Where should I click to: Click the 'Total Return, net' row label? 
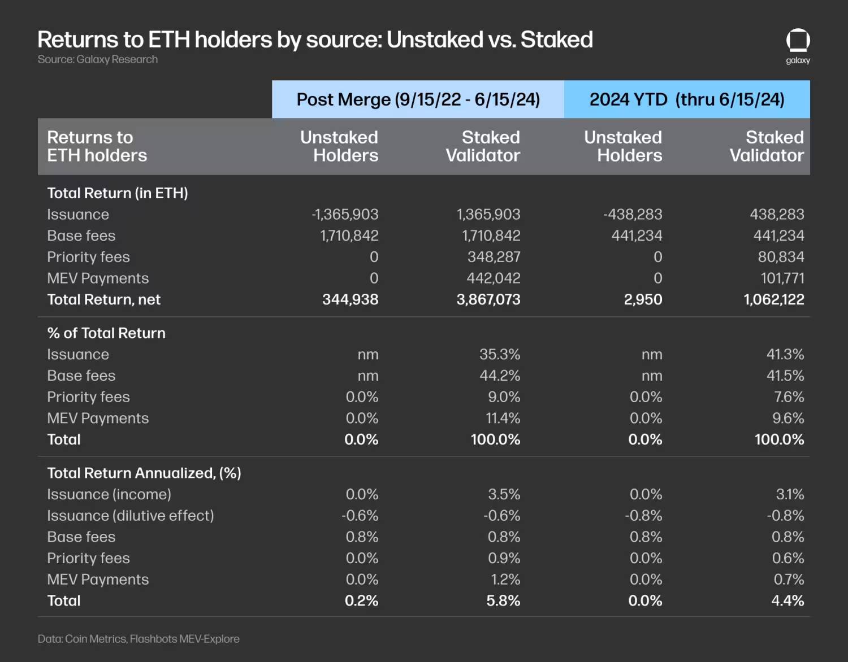point(104,299)
